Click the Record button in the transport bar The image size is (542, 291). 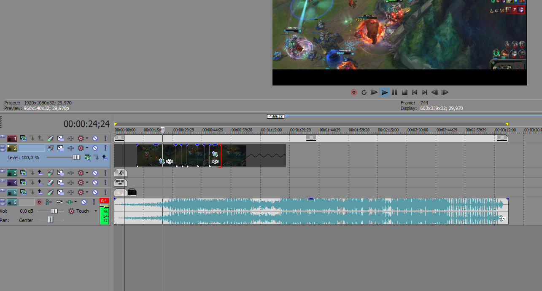(x=354, y=92)
